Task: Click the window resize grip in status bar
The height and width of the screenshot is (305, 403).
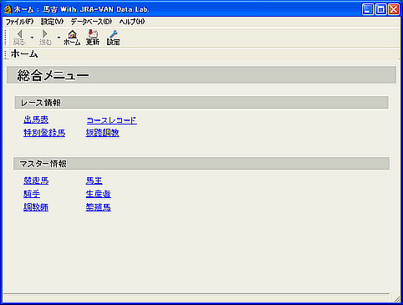Action: [396, 298]
